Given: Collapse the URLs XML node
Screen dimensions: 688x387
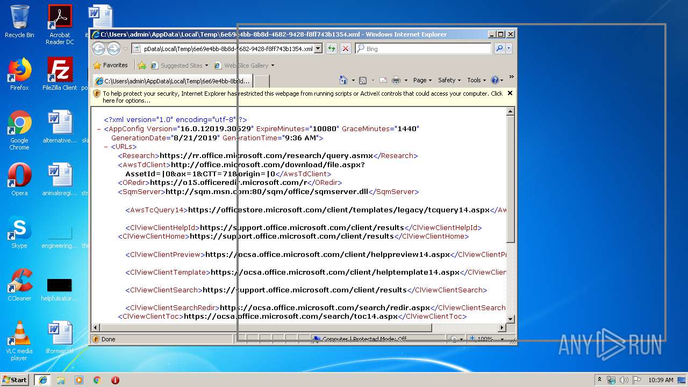Looking at the screenshot, I should (x=106, y=147).
